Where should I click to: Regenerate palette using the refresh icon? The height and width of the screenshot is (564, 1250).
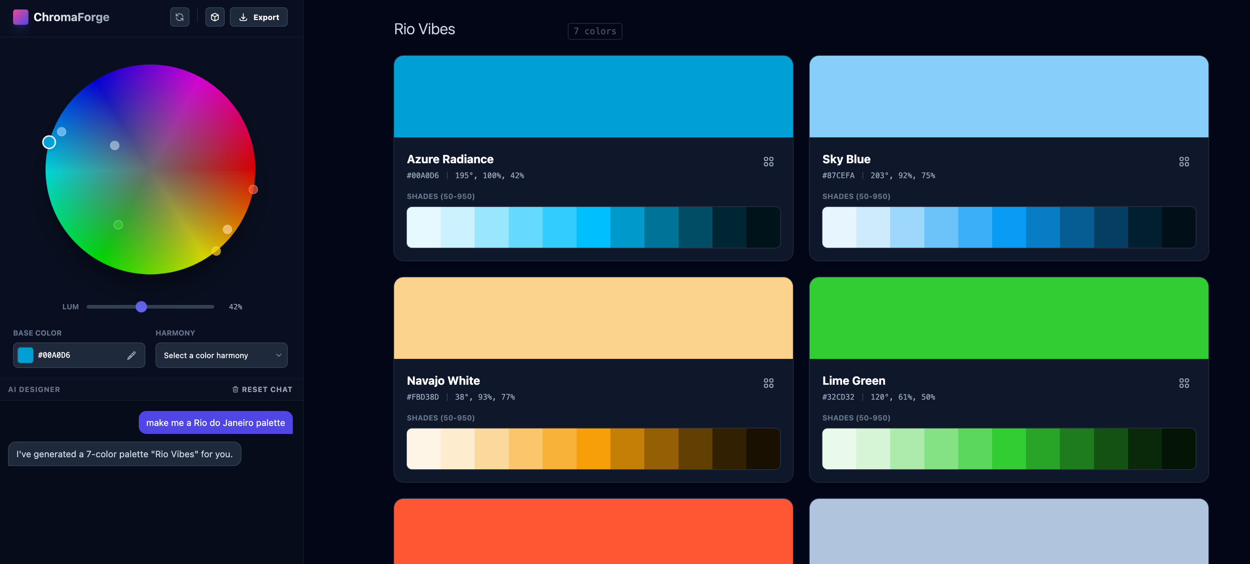coord(180,17)
